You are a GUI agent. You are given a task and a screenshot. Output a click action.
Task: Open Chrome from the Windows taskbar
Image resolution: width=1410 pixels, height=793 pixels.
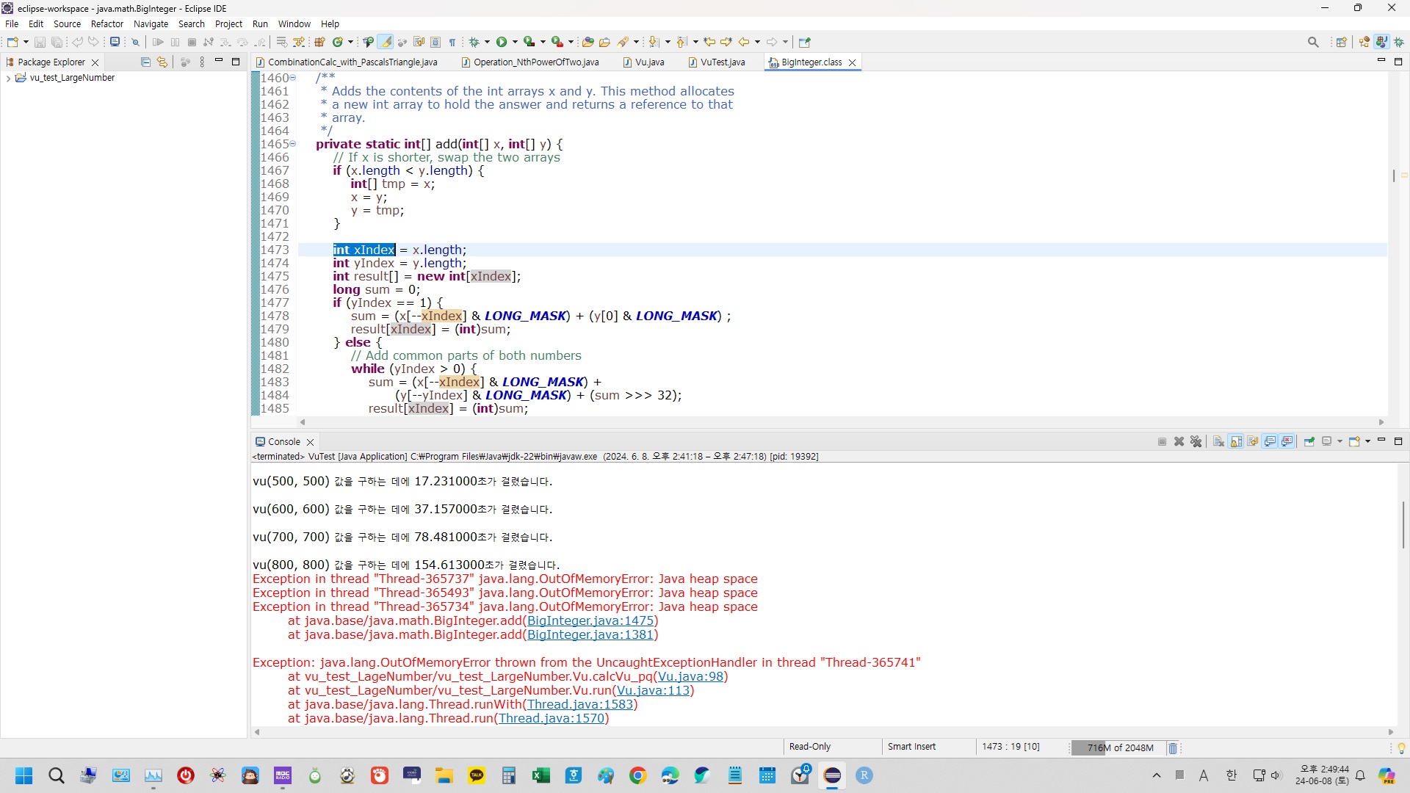point(637,775)
